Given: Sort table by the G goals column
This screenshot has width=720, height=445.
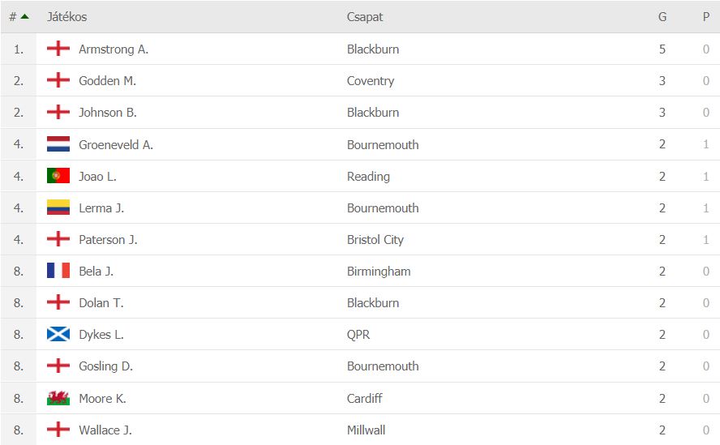Looking at the screenshot, I should click(662, 17).
